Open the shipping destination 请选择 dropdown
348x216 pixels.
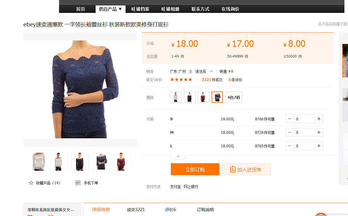tap(204, 71)
